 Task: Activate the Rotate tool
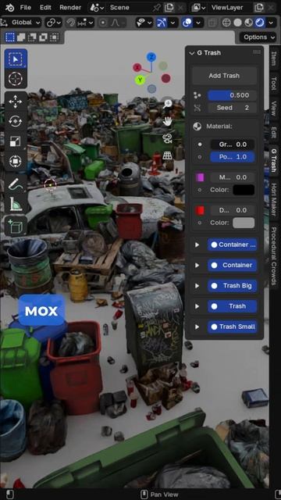[x=16, y=122]
